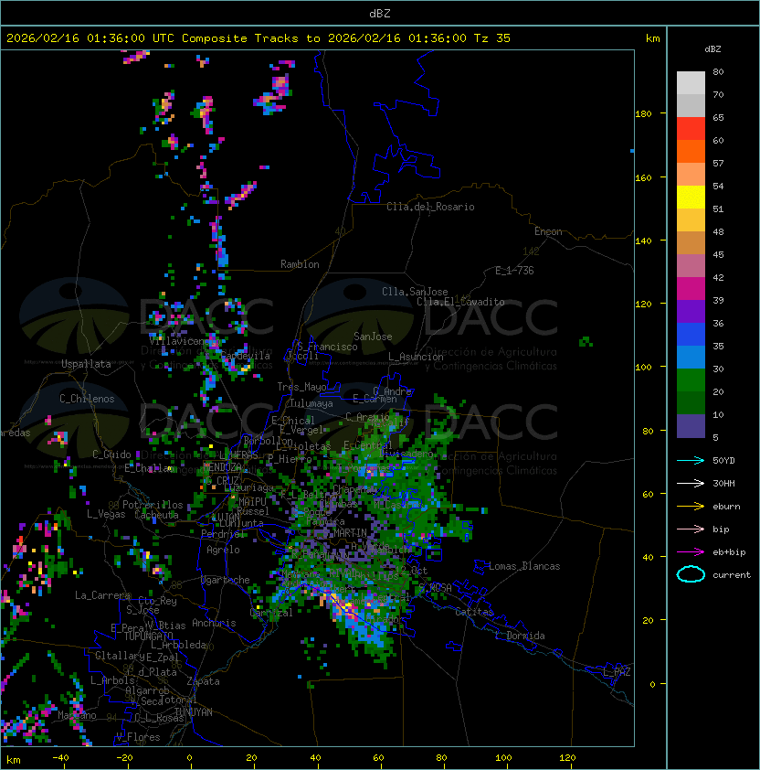
Task: Click the -40 km horizontal axis tick
Action: coord(61,758)
